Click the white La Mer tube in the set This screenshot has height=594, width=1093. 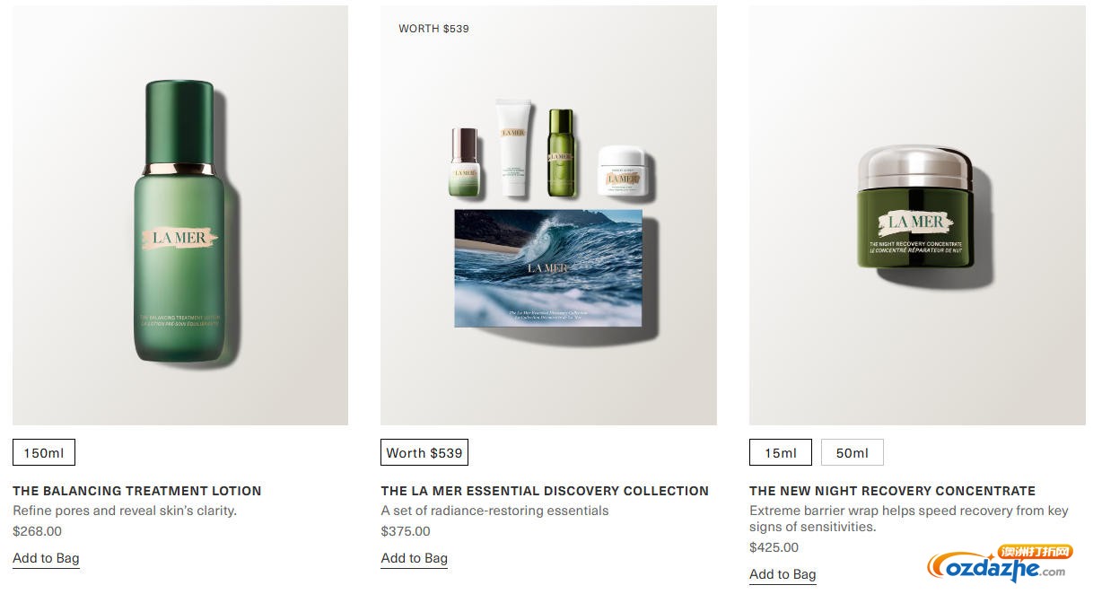point(514,148)
